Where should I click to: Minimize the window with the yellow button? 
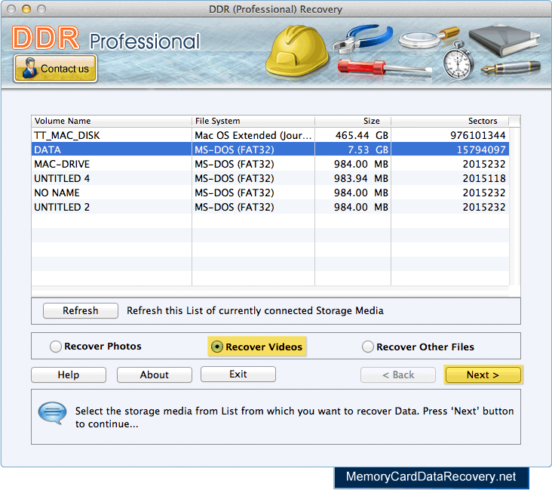point(26,9)
